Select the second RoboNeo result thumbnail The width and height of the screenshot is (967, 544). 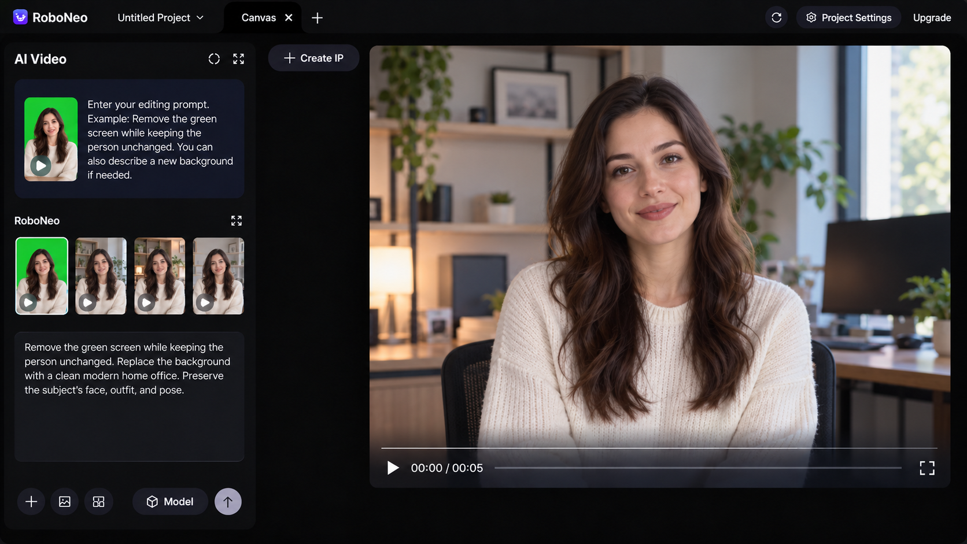pyautogui.click(x=101, y=276)
